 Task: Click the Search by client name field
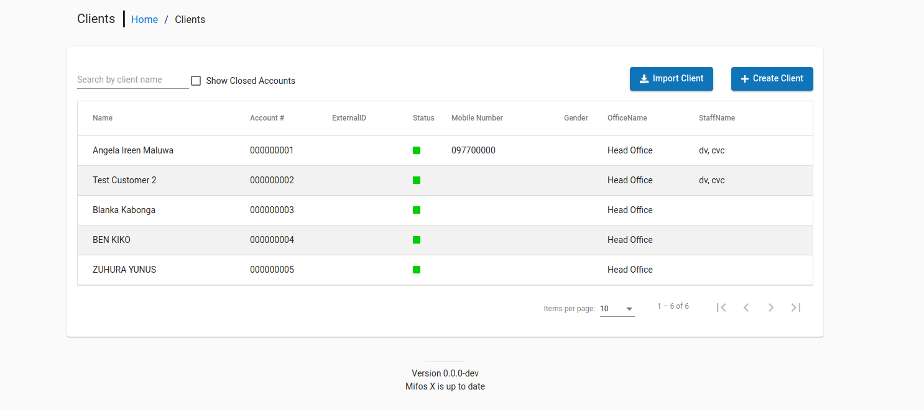[x=131, y=80]
